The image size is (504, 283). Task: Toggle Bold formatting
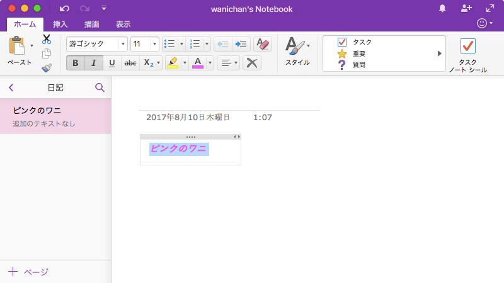click(76, 63)
